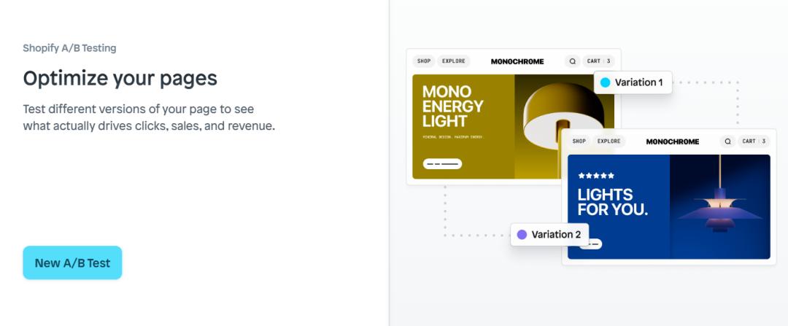Click the five-star rating in blue banner
This screenshot has width=788, height=326.
click(596, 176)
